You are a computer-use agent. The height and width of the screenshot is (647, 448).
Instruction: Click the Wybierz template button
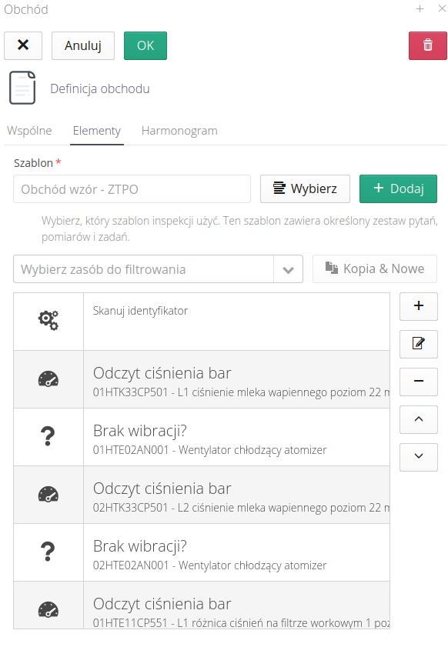pos(305,188)
